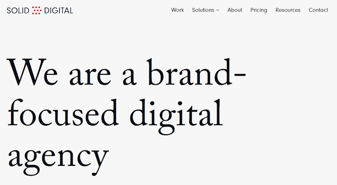Click the word 'We' in the headline
The height and width of the screenshot is (185, 337).
pos(32,71)
